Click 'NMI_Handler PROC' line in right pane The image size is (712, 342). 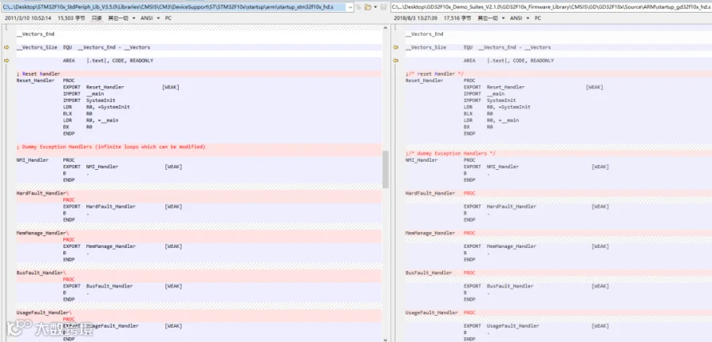tap(440, 160)
